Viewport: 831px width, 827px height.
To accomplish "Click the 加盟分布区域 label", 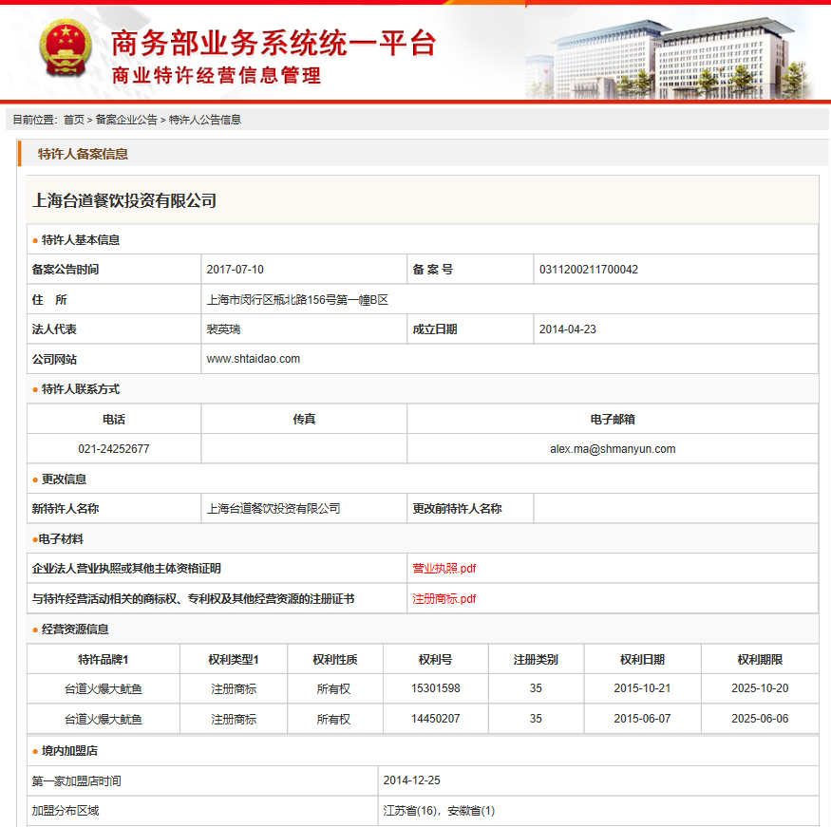I will coord(66,811).
